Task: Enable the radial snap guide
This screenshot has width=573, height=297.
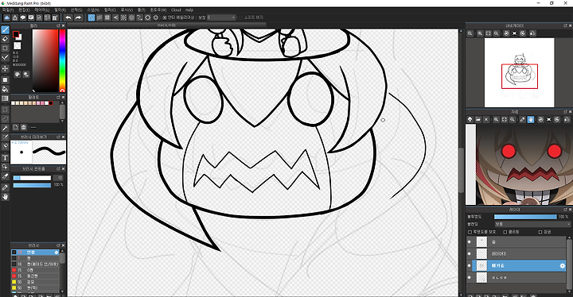Action: tap(123, 17)
